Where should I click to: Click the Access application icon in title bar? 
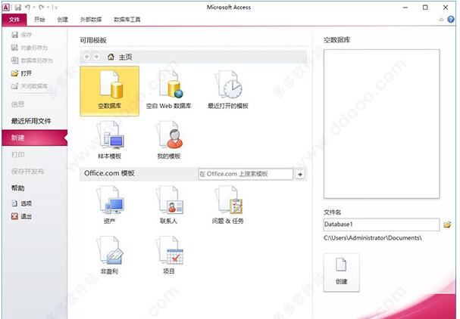click(x=6, y=8)
